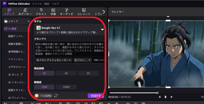The image size is (204, 104).
Task: Refresh the AI credits balance
Action: [56, 96]
